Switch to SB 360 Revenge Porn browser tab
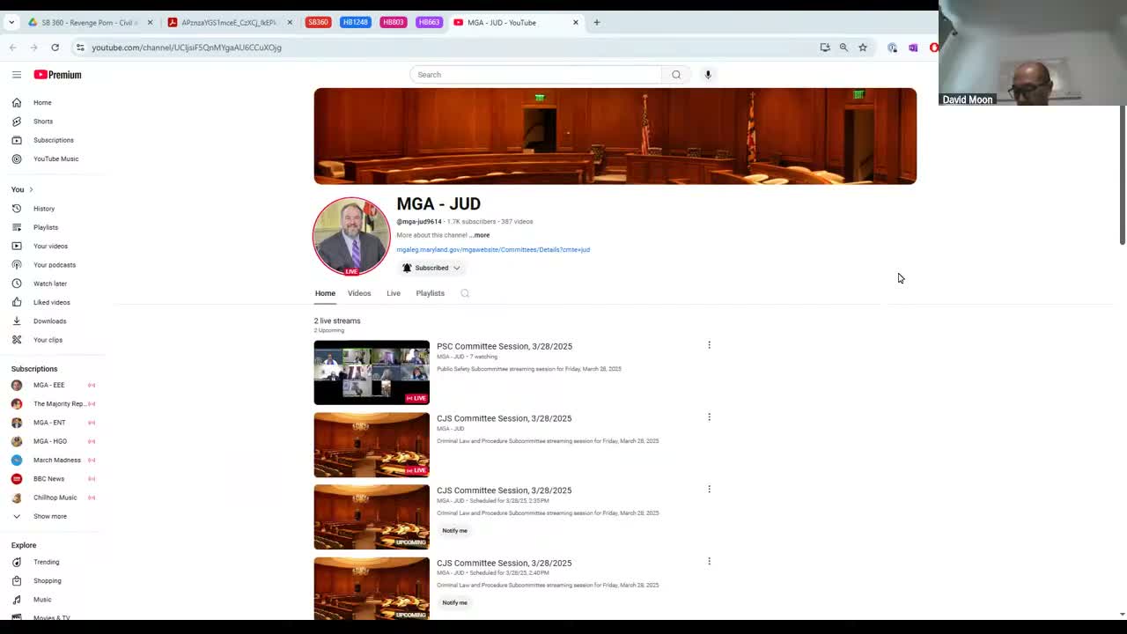 (x=88, y=23)
